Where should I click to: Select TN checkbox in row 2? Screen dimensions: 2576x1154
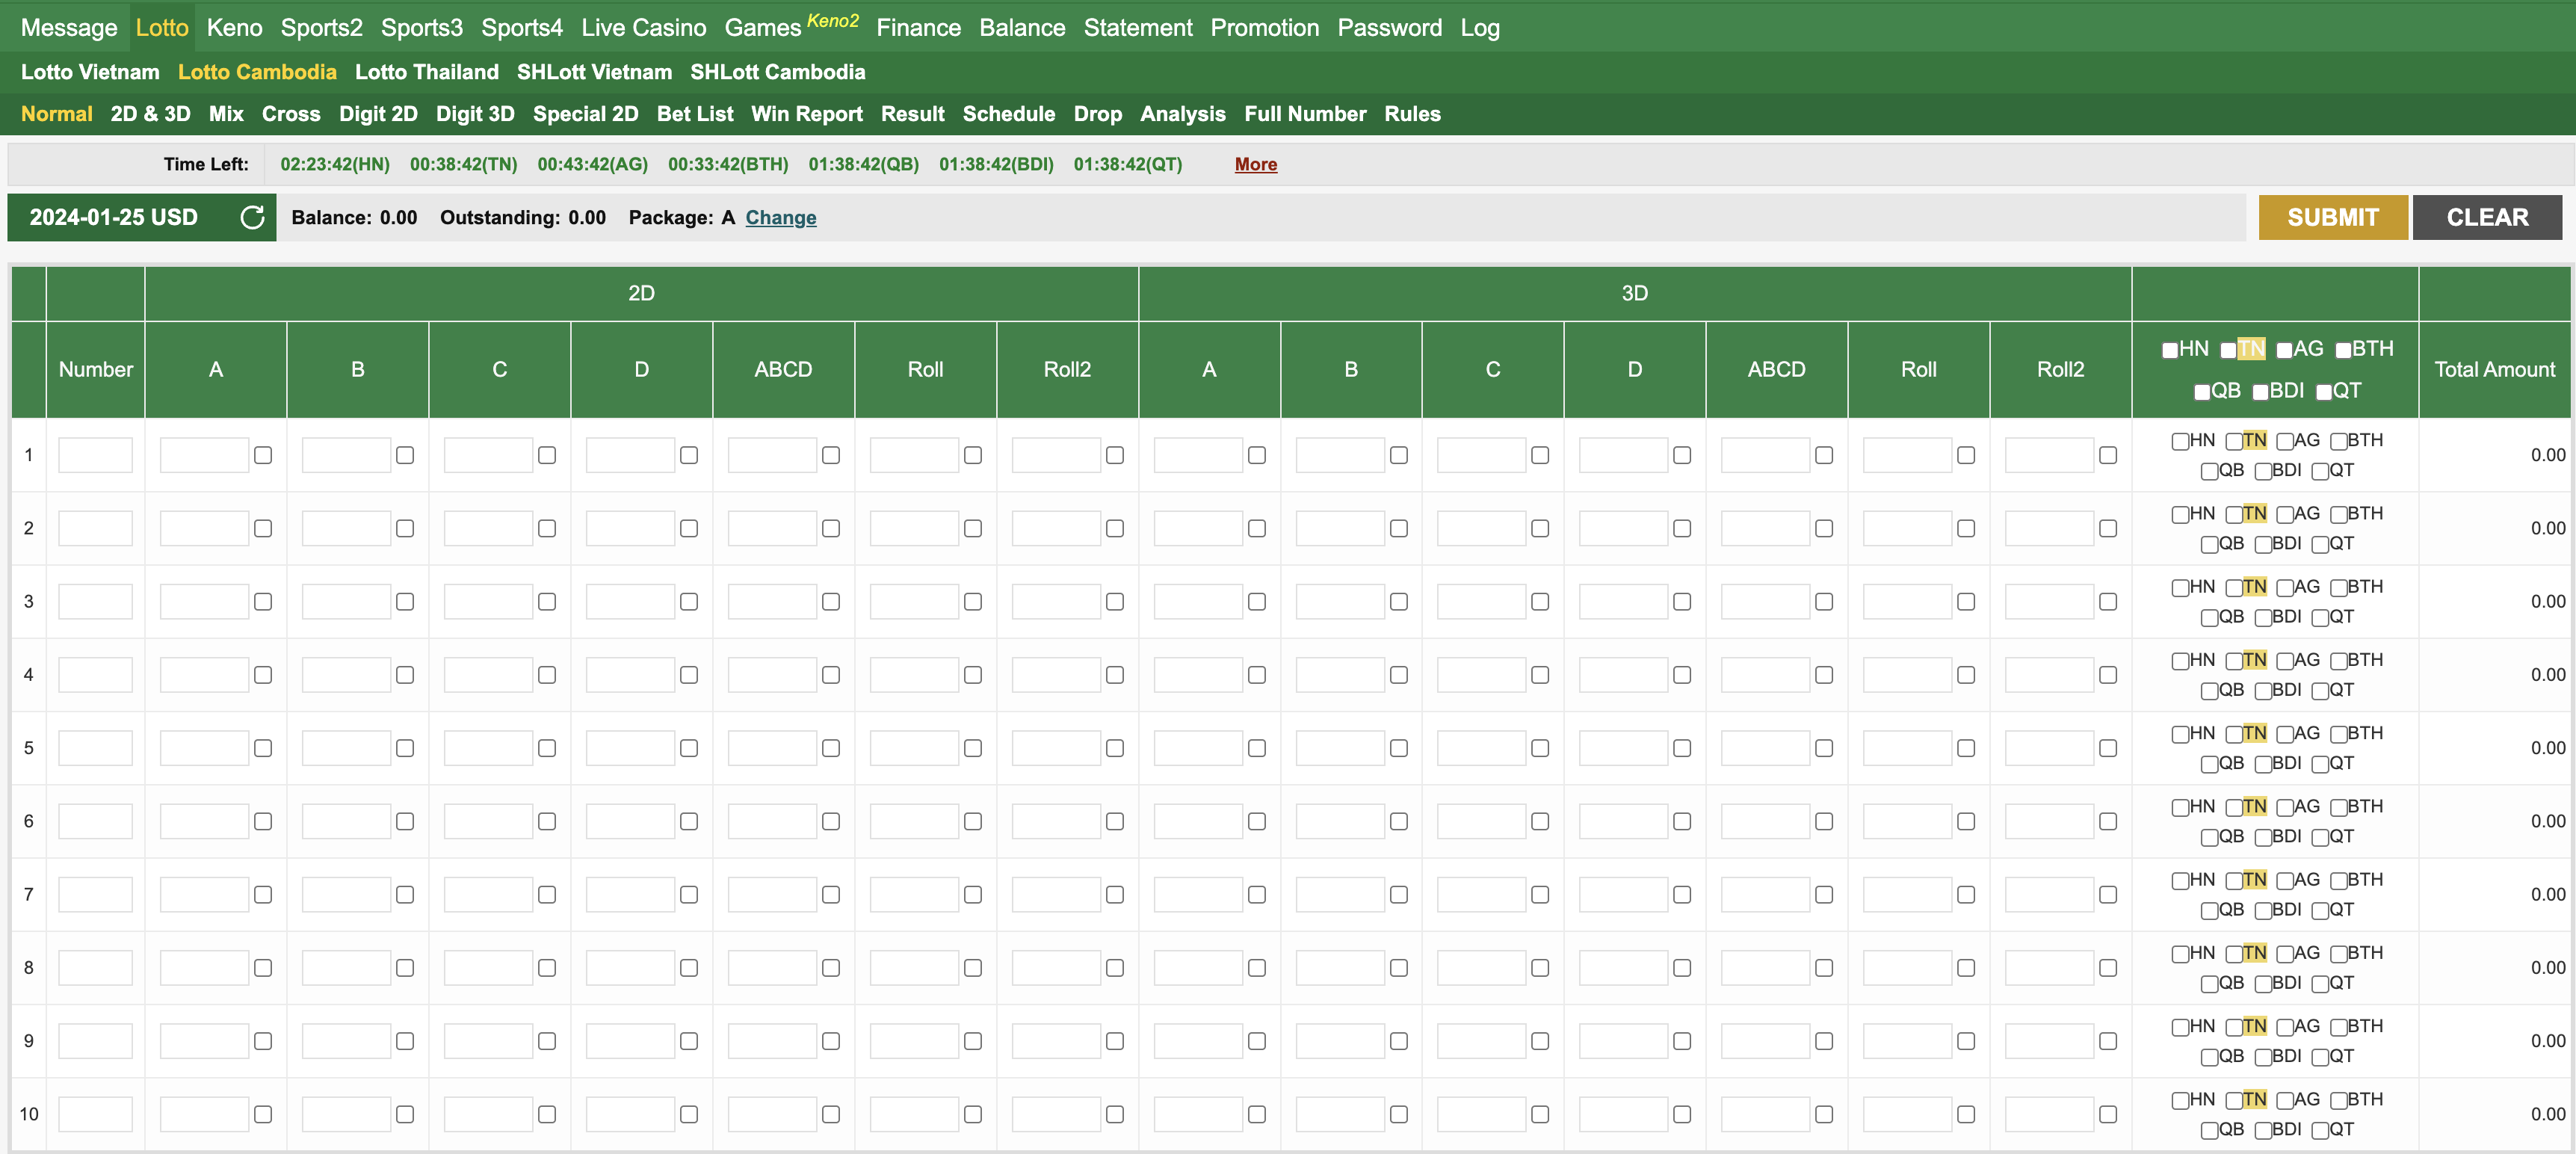click(2234, 515)
